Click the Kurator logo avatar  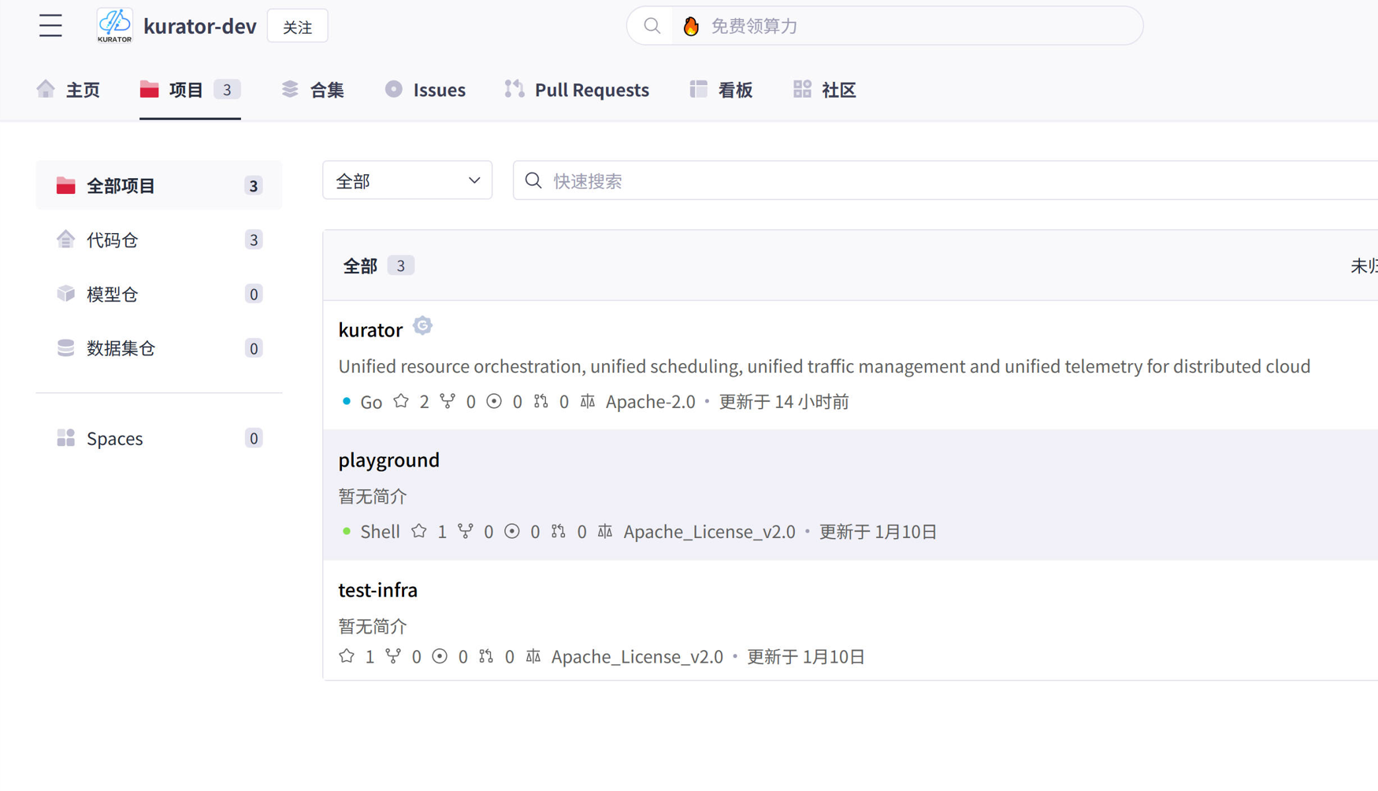[115, 26]
